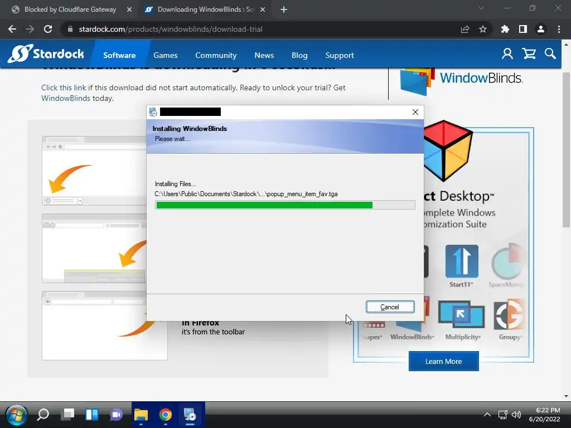Close the Downloading WindowBlinds tab

click(263, 9)
